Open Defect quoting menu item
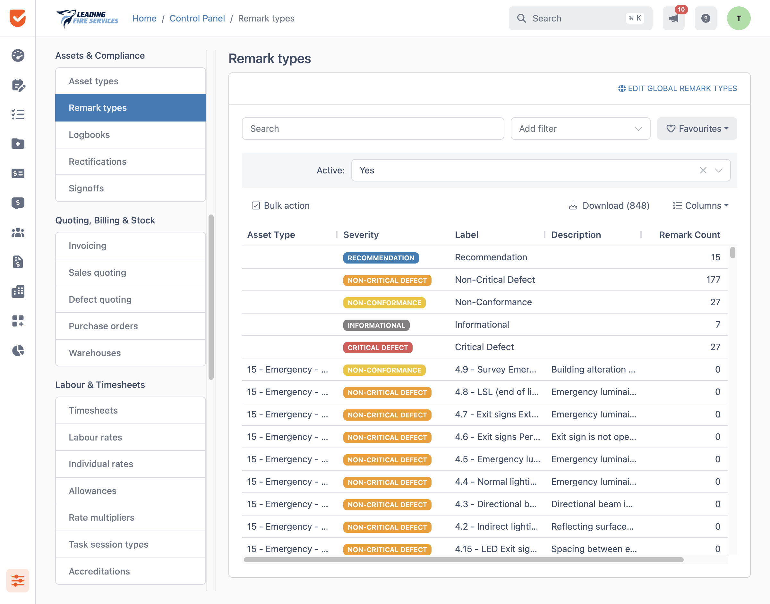The image size is (770, 604). pos(131,299)
